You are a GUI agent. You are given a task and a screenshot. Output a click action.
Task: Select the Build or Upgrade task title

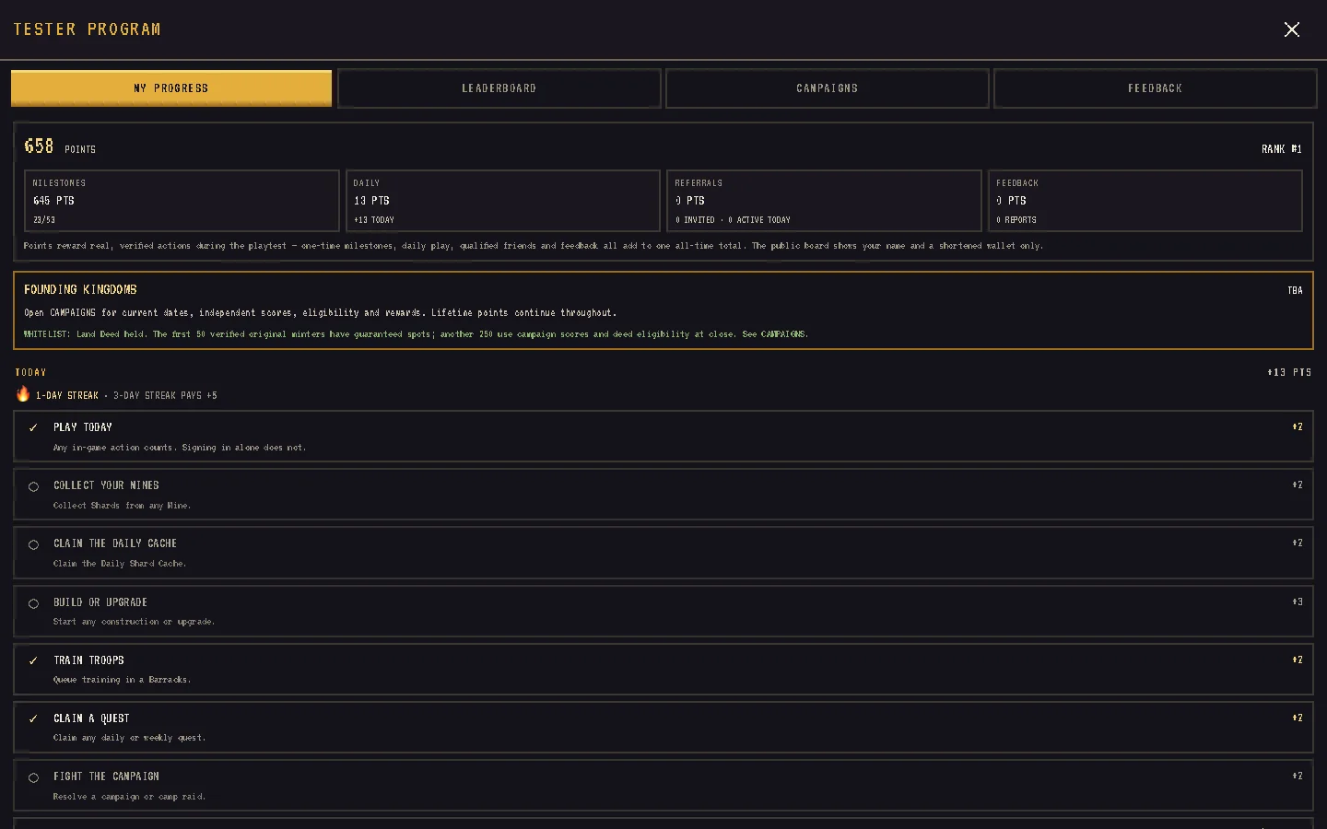click(100, 602)
